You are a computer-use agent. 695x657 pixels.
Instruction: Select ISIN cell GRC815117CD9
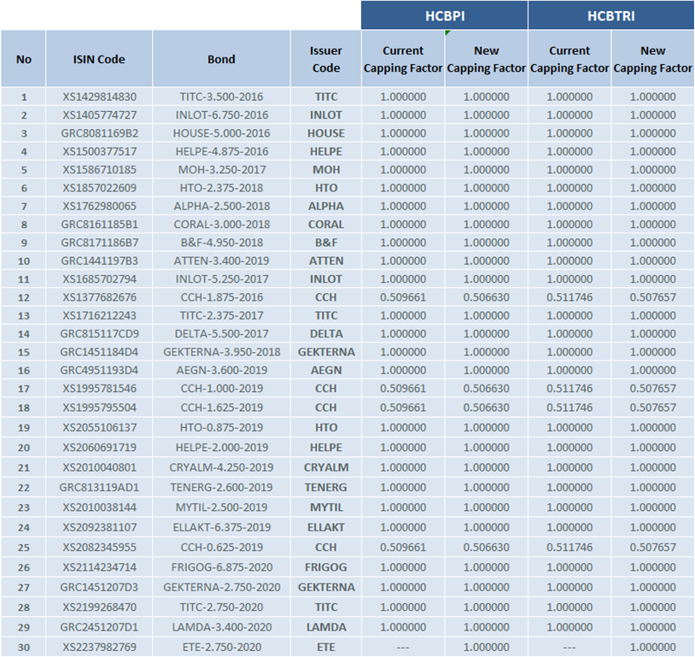click(99, 334)
